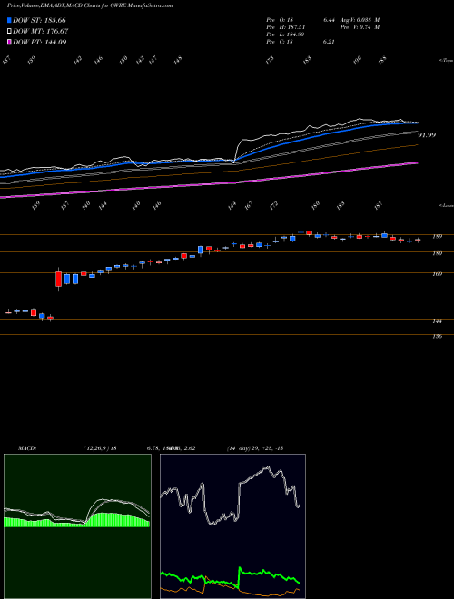Click the magenta DOW PT legend swatch
Image resolution: width=454 pixels, height=599 pixels.
[10, 42]
